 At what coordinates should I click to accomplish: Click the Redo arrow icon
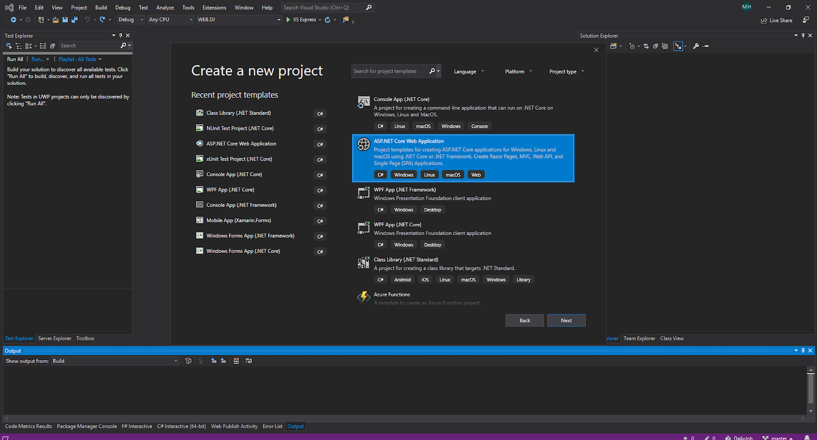point(102,19)
